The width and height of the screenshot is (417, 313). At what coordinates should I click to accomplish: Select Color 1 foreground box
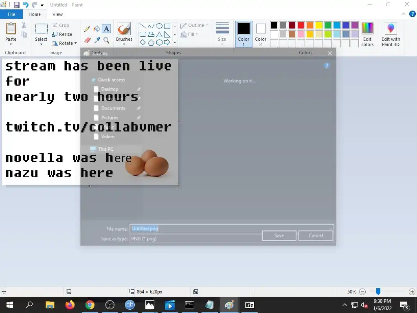point(244,34)
